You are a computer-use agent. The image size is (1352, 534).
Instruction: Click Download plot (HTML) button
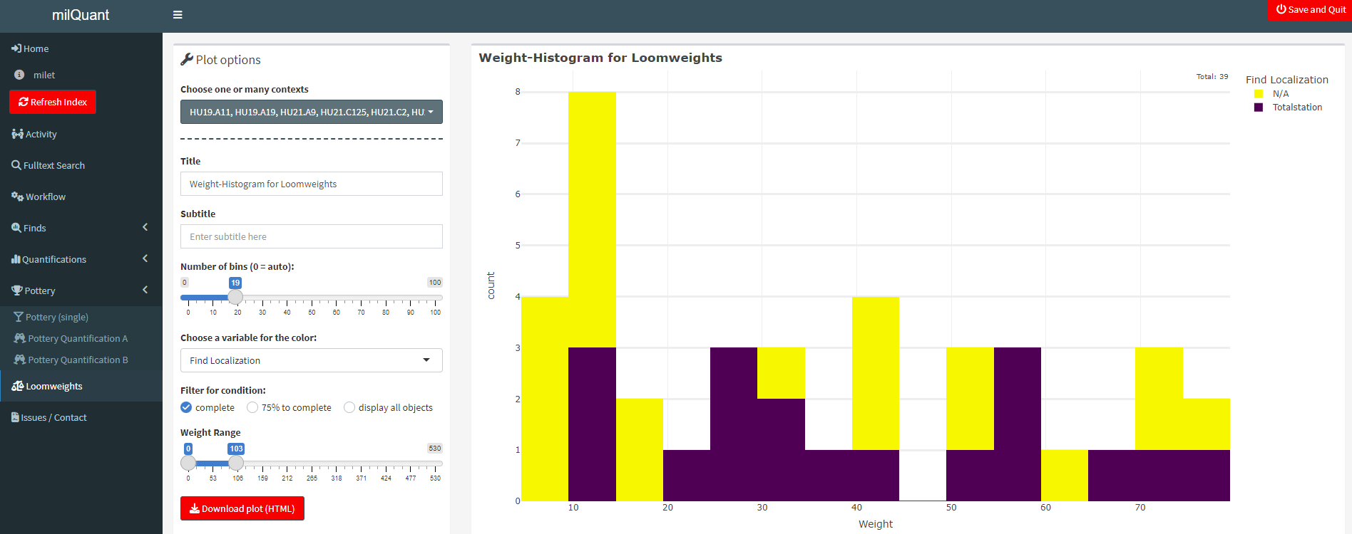[x=242, y=508]
